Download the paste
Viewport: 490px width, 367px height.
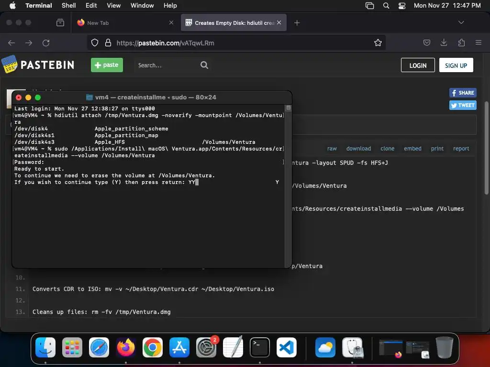(x=358, y=149)
